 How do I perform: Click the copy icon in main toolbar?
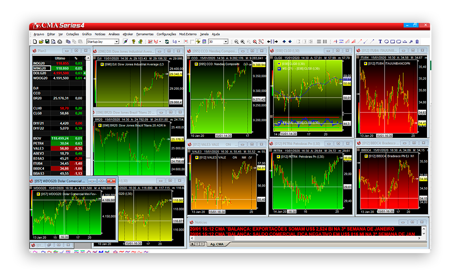[68, 42]
